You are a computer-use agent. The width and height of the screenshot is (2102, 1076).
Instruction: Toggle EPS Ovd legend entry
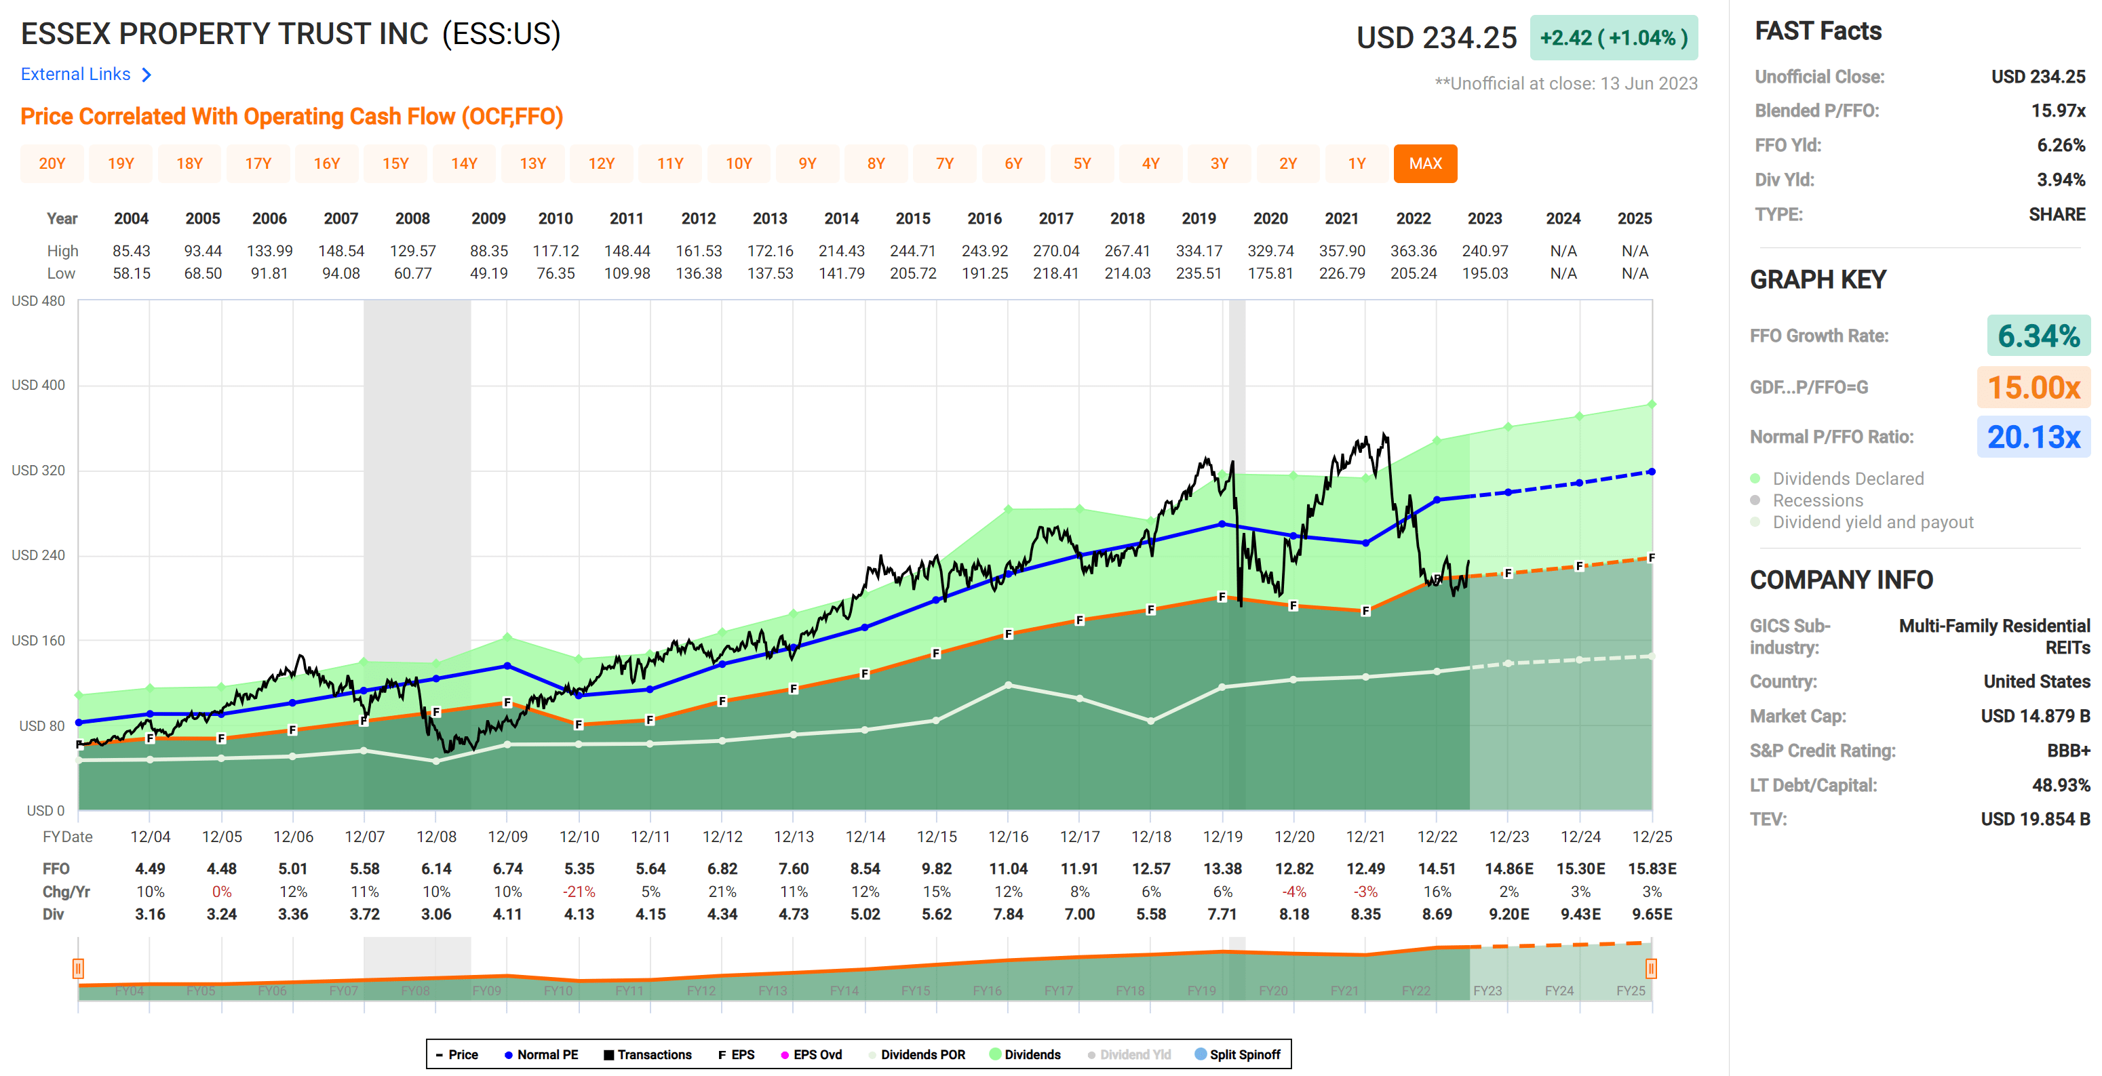pyautogui.click(x=811, y=1054)
